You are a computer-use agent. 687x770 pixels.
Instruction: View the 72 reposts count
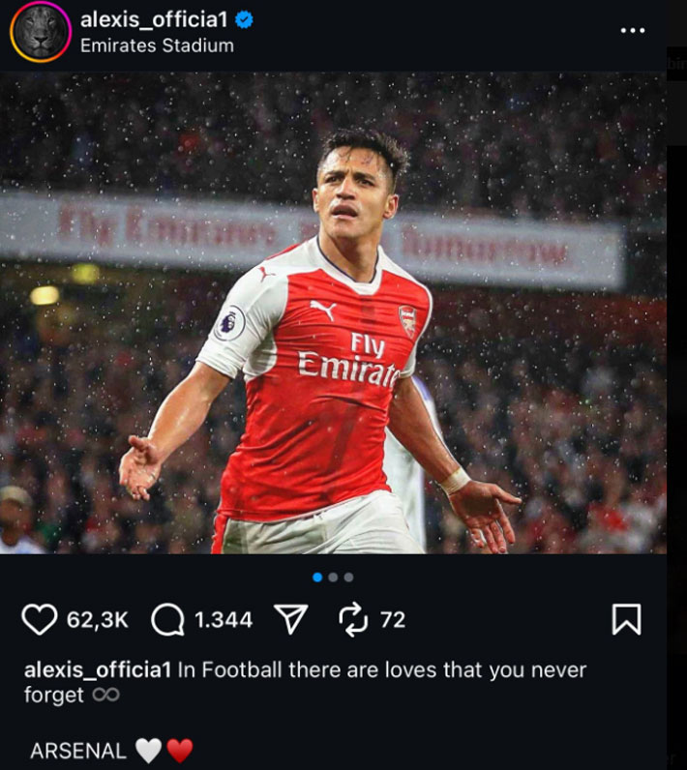click(x=393, y=620)
